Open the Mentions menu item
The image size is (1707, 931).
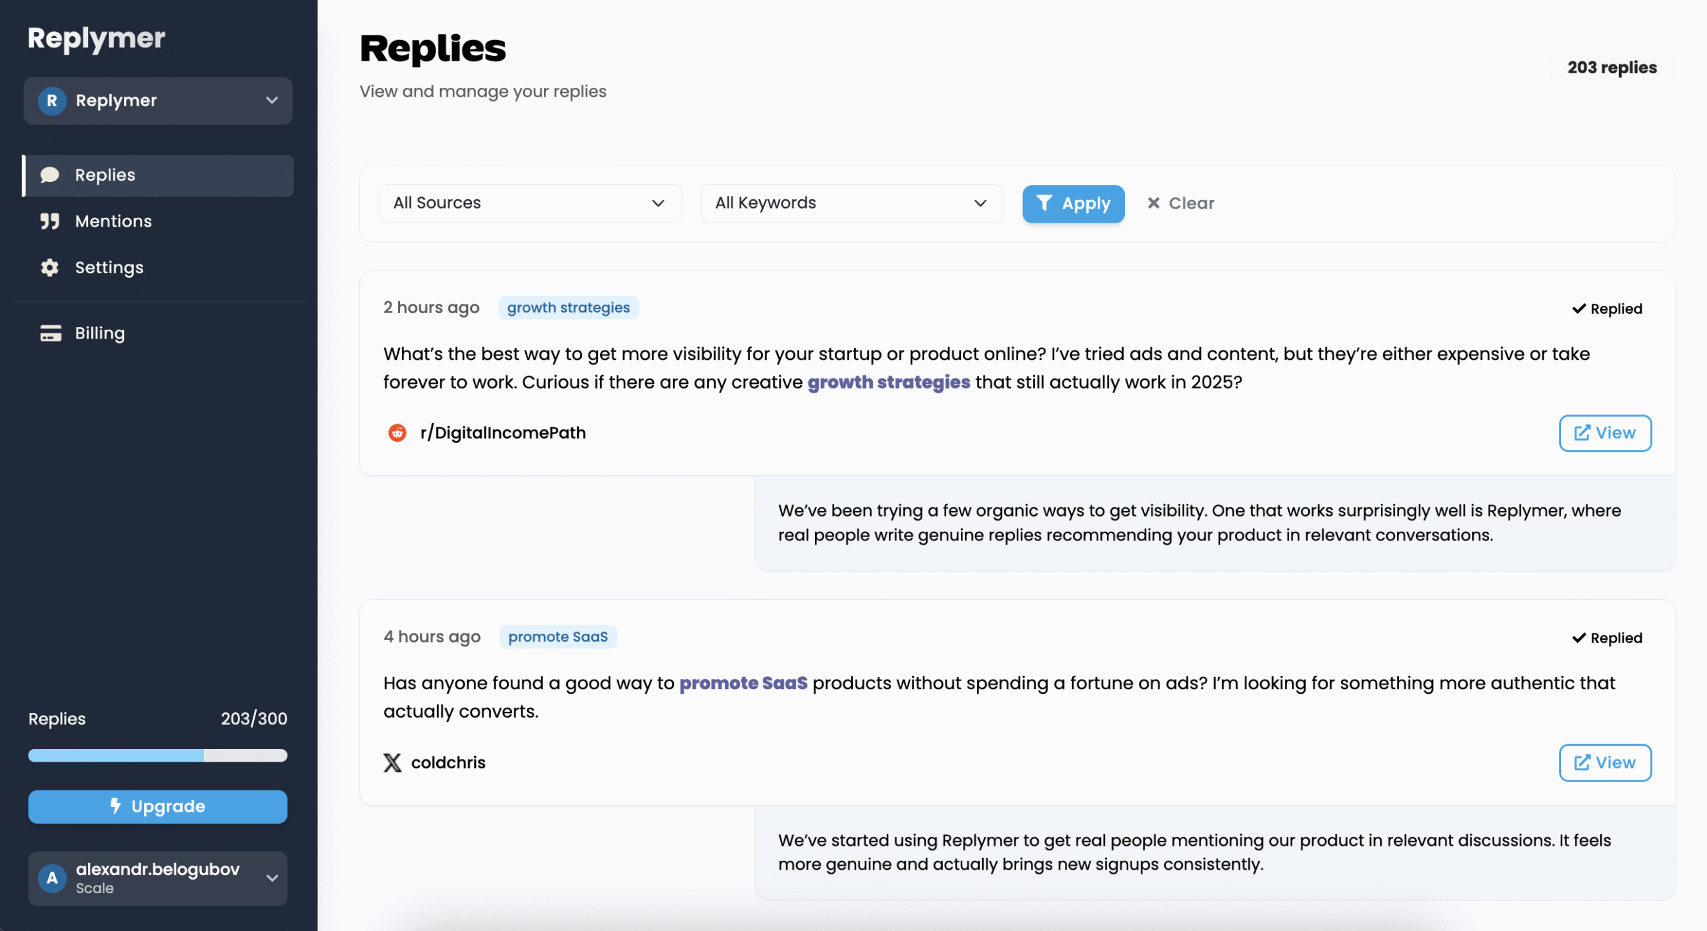(113, 221)
